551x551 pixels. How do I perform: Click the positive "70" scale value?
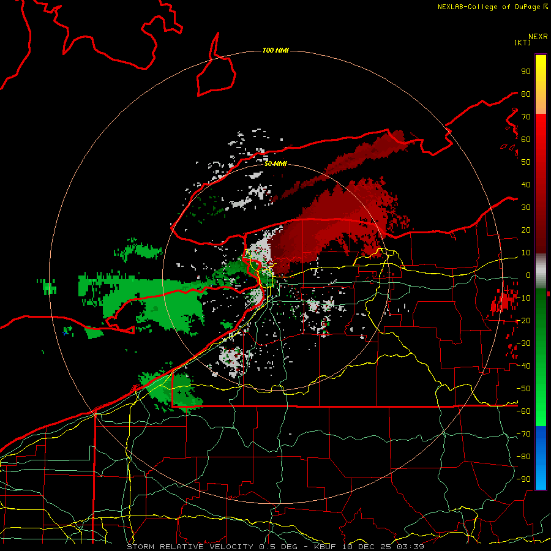click(x=526, y=117)
